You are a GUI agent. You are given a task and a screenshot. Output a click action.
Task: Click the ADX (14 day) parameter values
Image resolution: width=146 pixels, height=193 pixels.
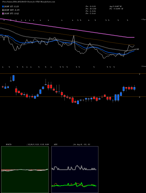click(x=81, y=144)
